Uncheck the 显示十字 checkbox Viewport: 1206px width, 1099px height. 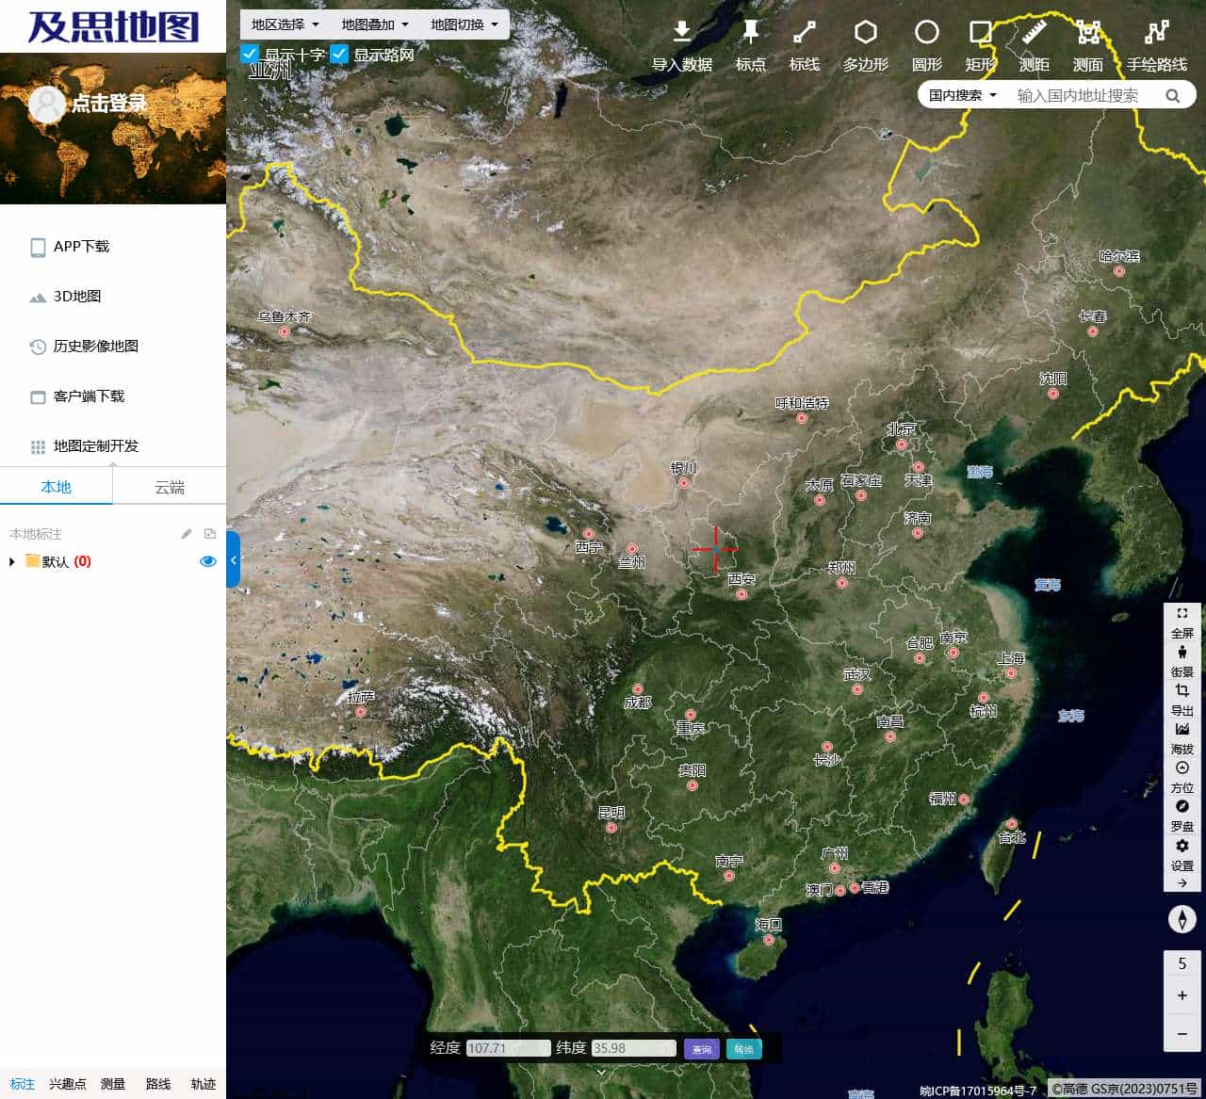(249, 54)
